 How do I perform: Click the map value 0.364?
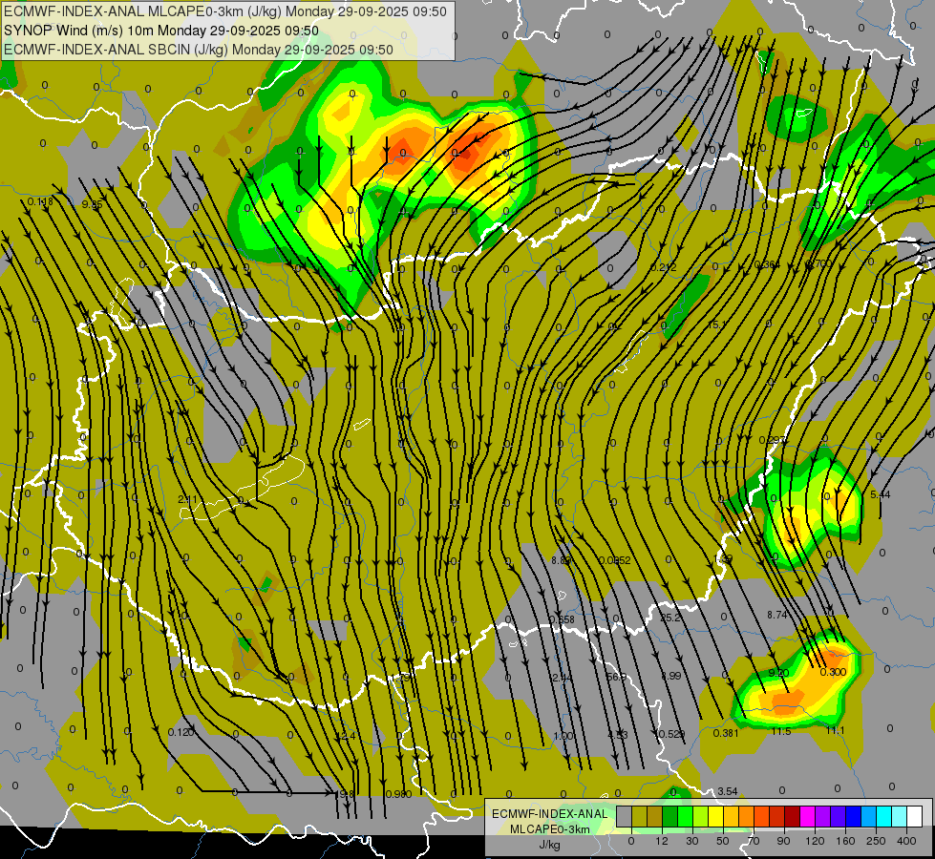pos(768,264)
